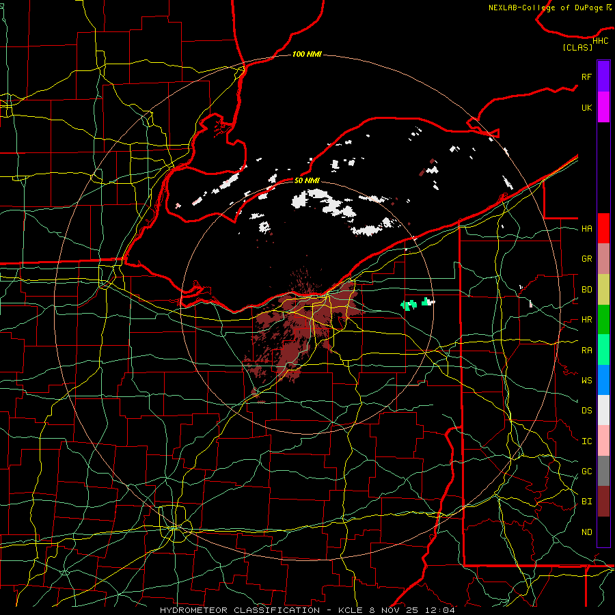Image resolution: width=615 pixels, height=615 pixels.
Task: Click the 'KCLE' radar site identifier
Action: [351, 610]
